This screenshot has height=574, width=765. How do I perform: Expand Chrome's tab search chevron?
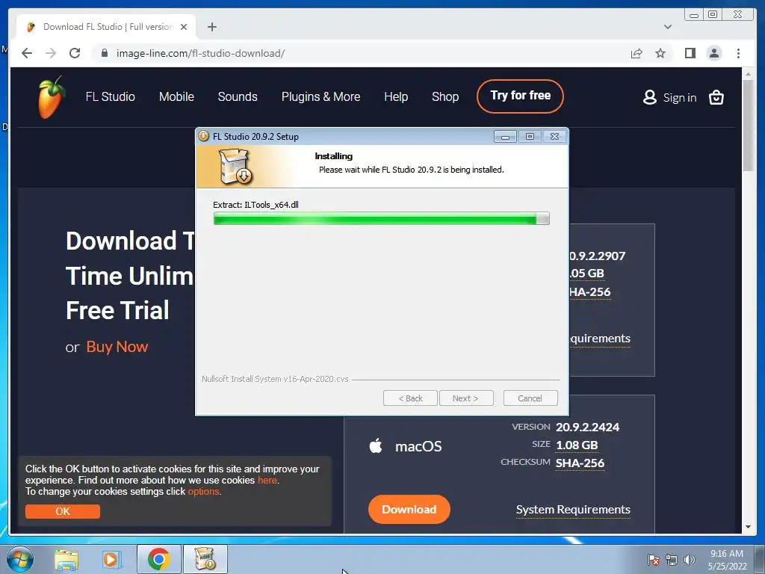coord(667,27)
